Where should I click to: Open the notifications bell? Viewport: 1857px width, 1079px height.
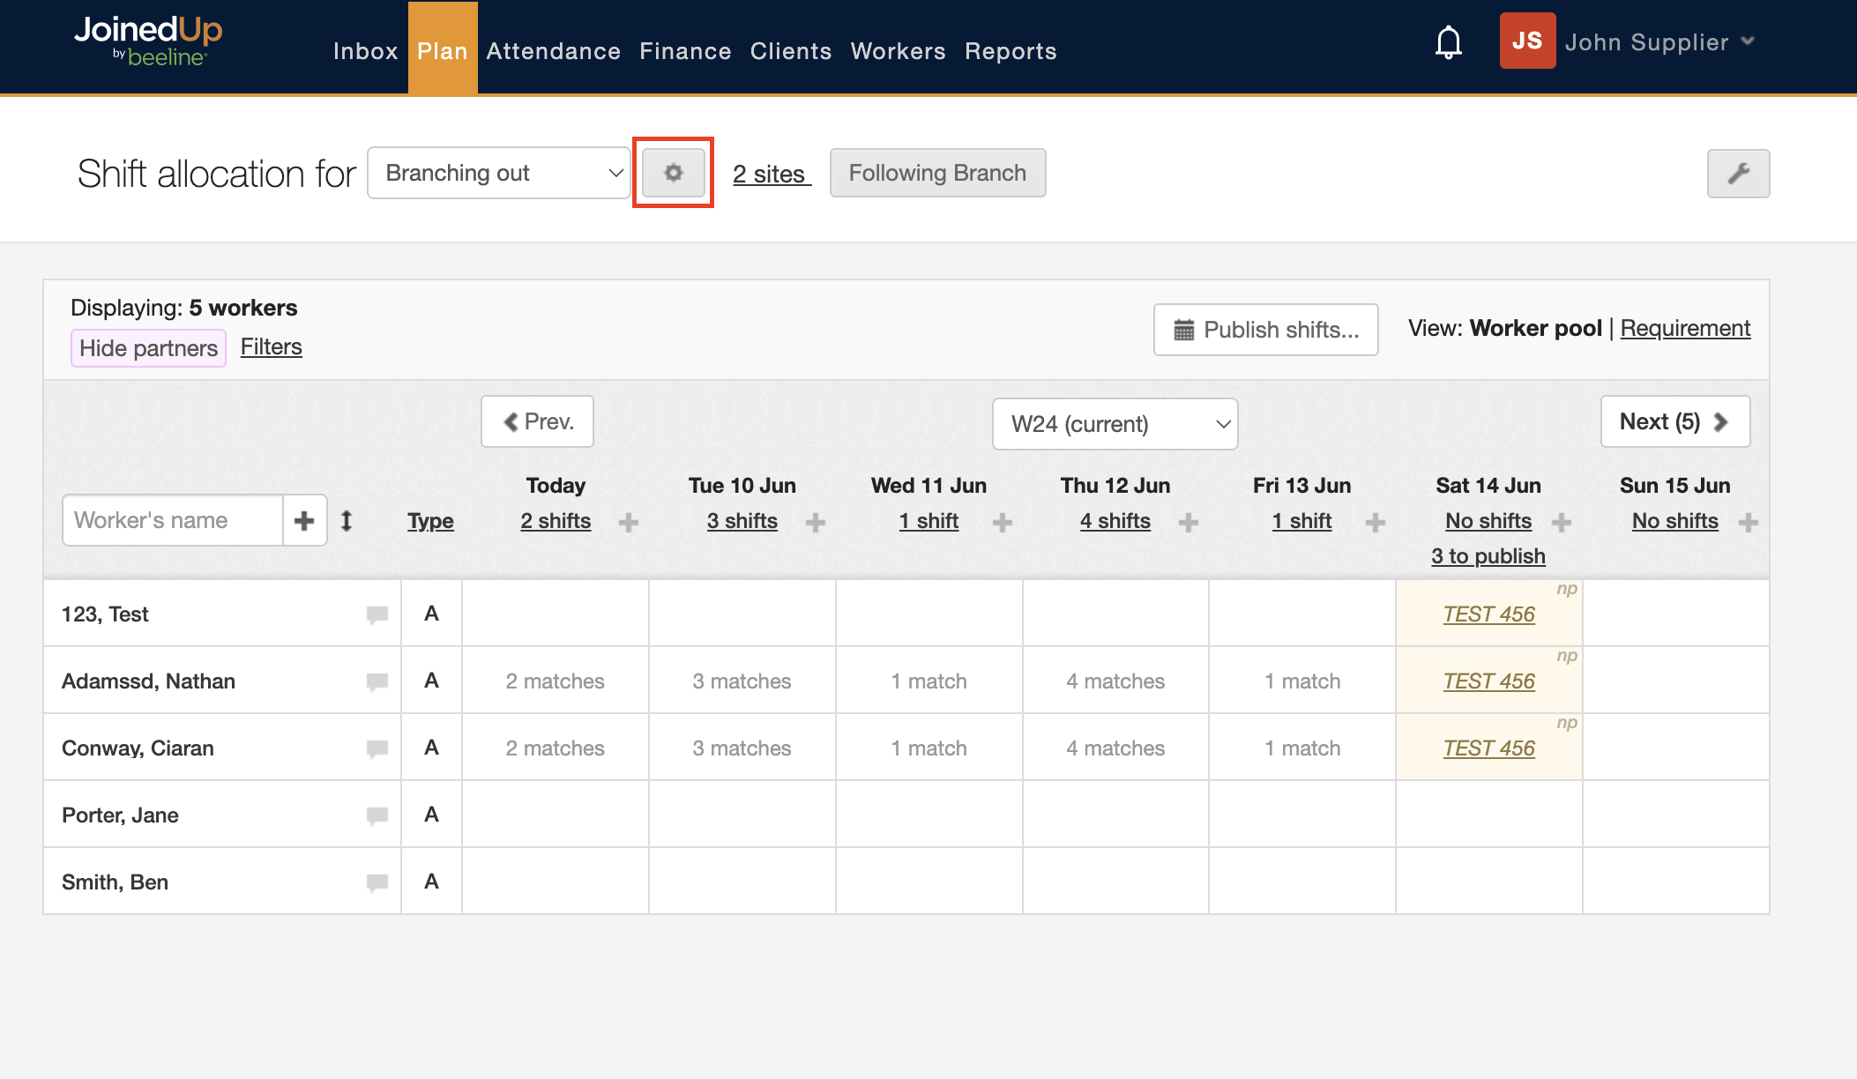1448,42
